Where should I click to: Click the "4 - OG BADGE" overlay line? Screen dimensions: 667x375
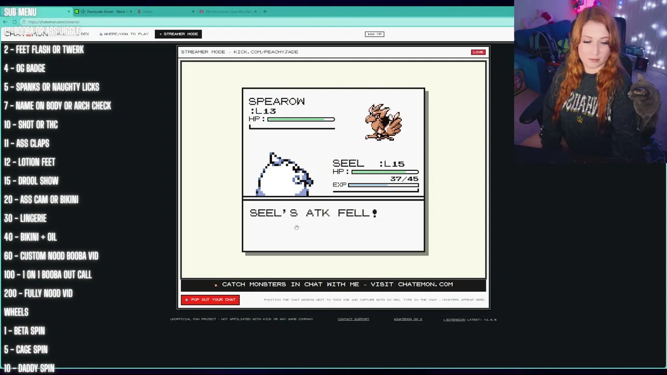[x=24, y=68]
